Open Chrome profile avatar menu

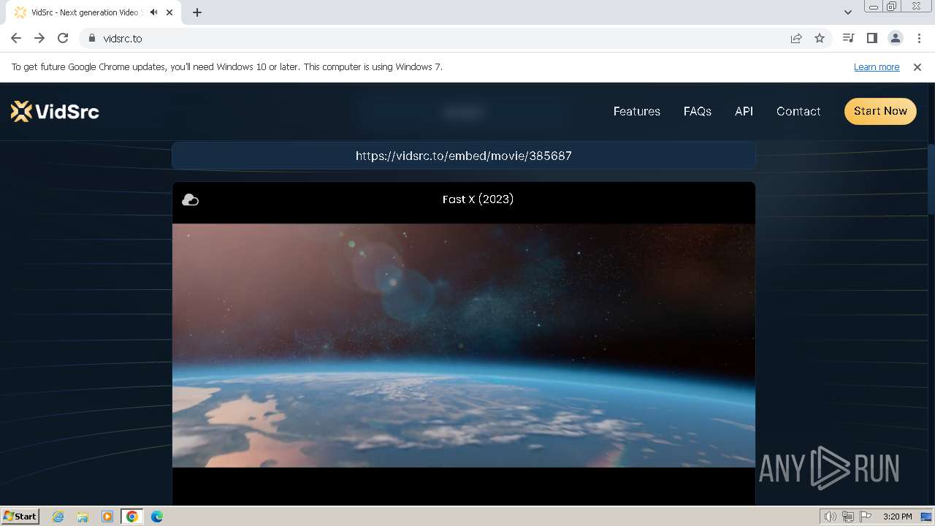coord(895,38)
